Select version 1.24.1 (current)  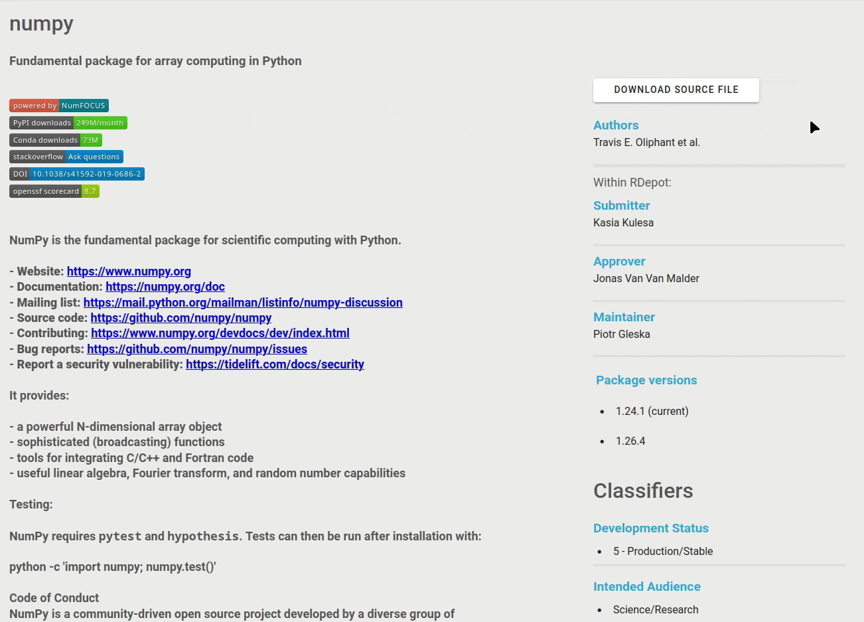tap(652, 411)
